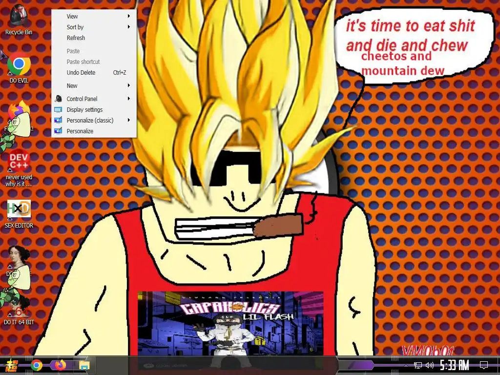Select the Firefox shortcut on the desktop

click(x=19, y=116)
